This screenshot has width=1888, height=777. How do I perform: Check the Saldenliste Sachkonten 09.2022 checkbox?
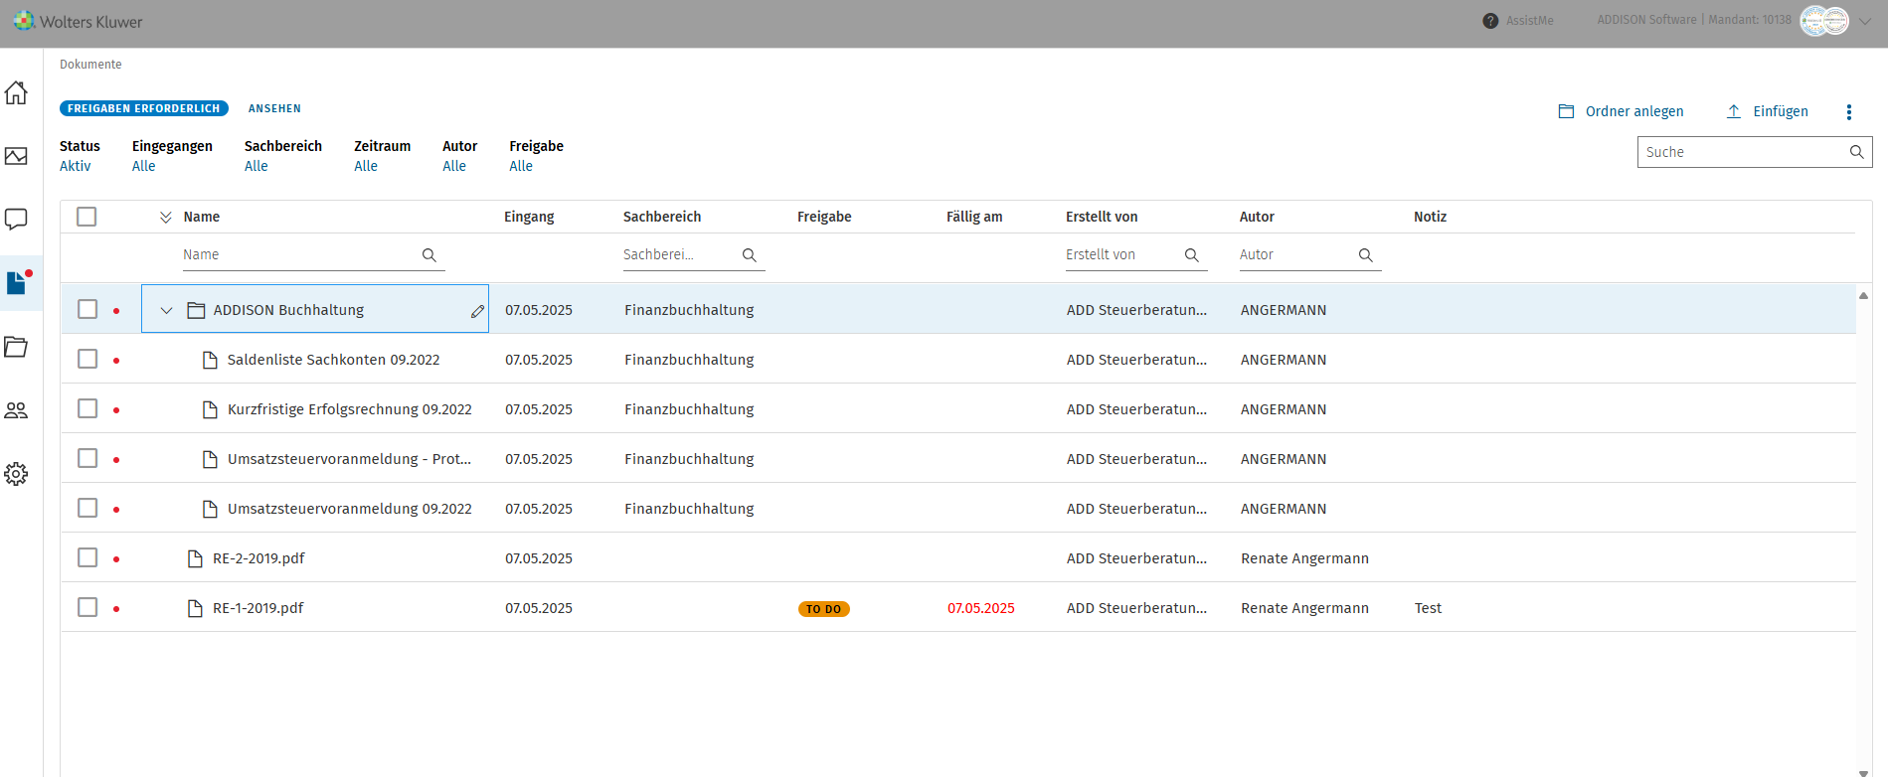pyautogui.click(x=87, y=359)
